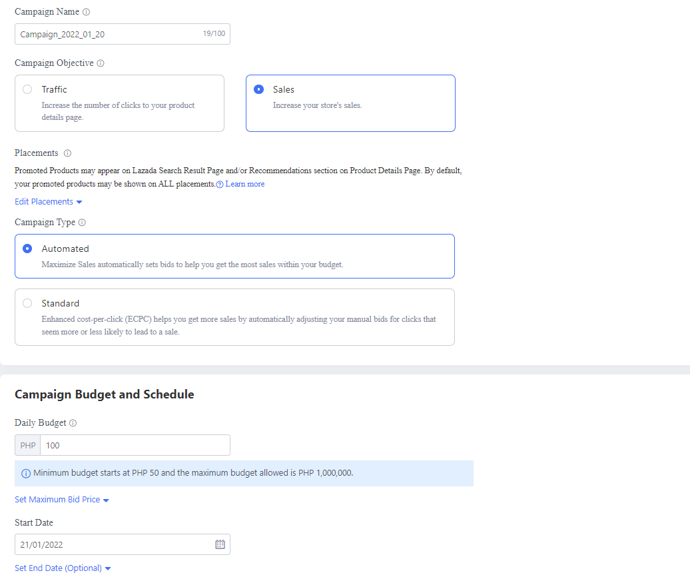
Task: Select the Traffic objective radio button
Action: click(27, 89)
